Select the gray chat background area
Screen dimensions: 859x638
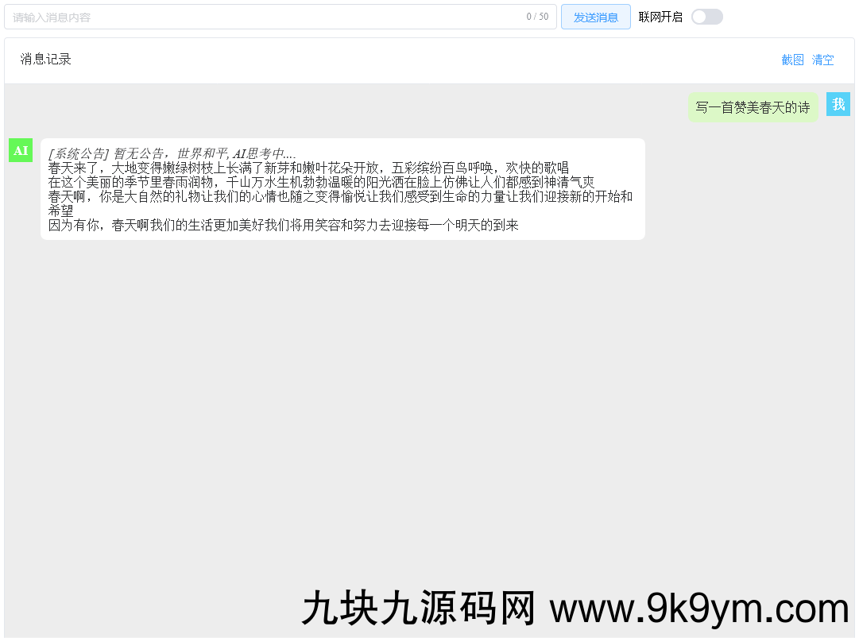pyautogui.click(x=429, y=397)
